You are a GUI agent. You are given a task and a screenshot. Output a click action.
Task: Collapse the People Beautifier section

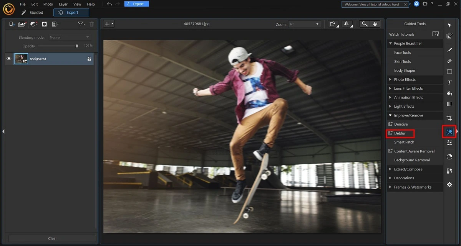coord(407,43)
